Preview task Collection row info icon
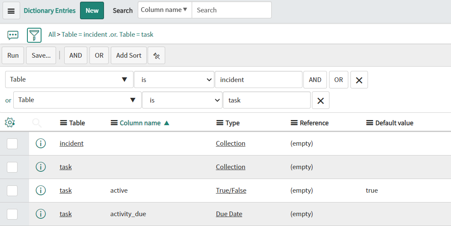The image size is (451, 226). pos(41,167)
